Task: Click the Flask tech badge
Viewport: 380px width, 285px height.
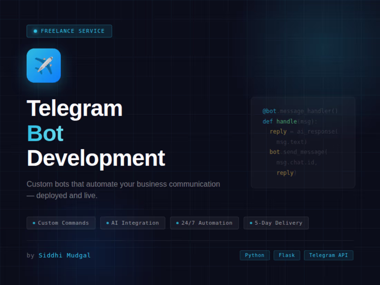Action: pyautogui.click(x=287, y=255)
